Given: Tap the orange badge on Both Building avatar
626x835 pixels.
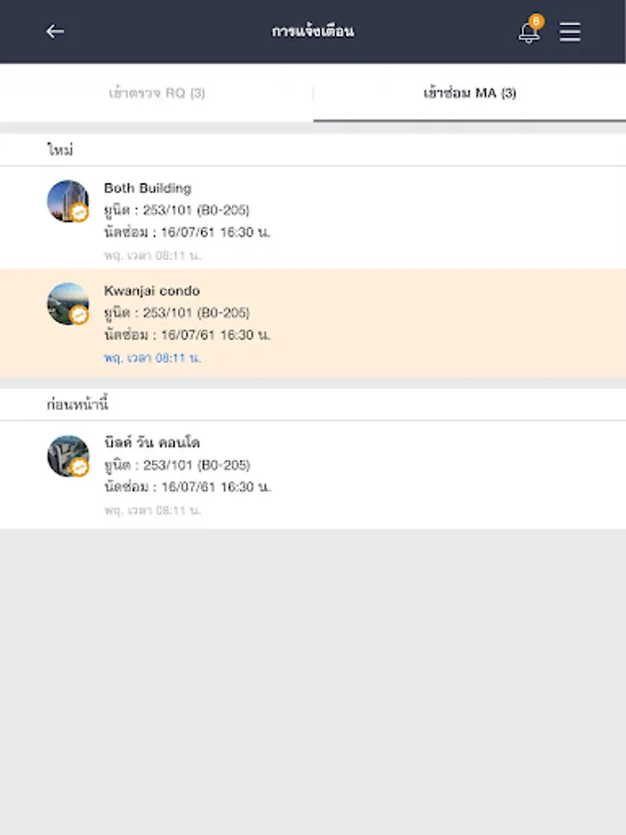Looking at the screenshot, I should coord(80,213).
